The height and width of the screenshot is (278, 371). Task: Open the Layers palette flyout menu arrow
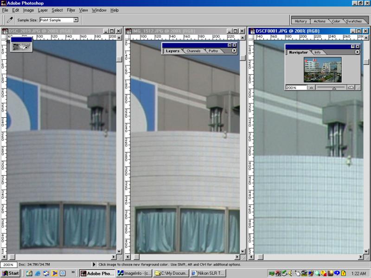pyautogui.click(x=234, y=51)
